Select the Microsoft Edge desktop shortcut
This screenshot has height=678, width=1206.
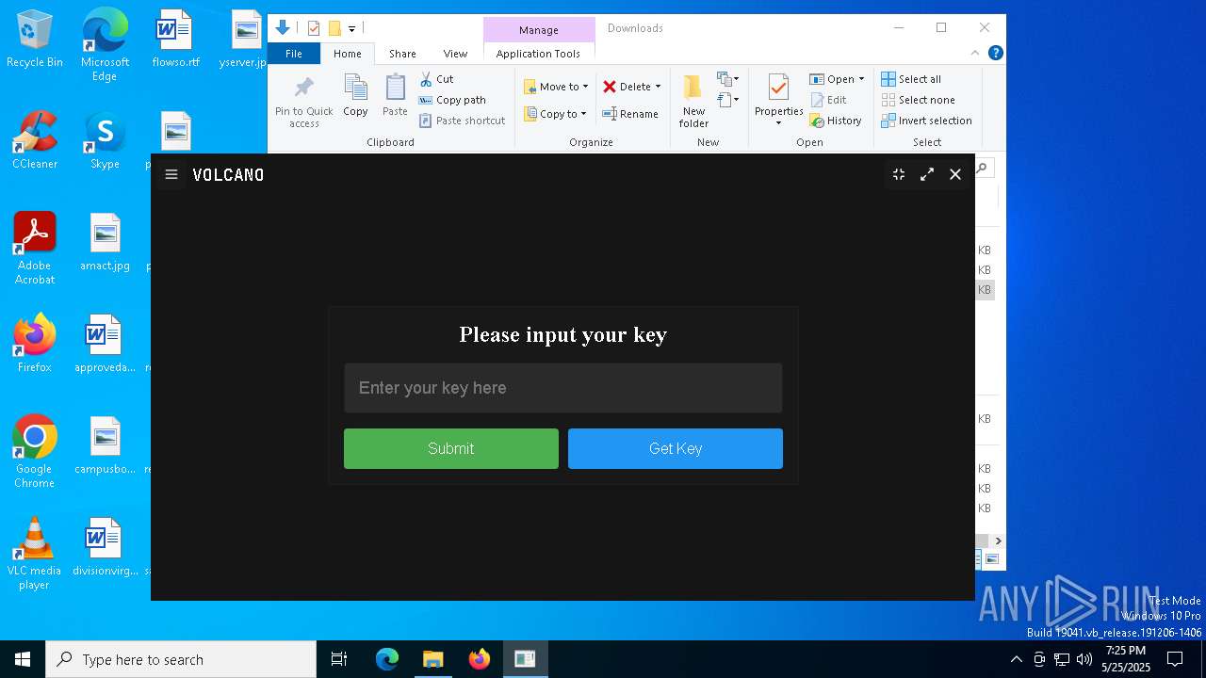coord(105,44)
